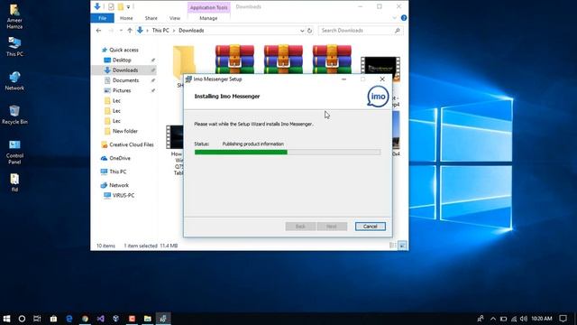The image size is (577, 325).
Task: Show hidden system tray icons
Action: (493, 319)
